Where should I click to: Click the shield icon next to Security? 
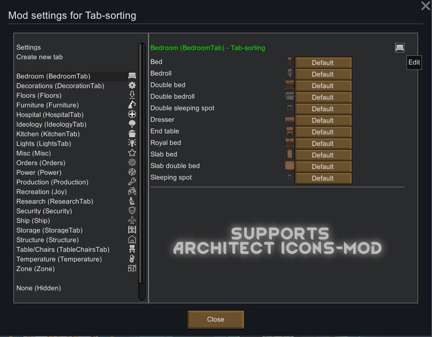pyautogui.click(x=132, y=210)
